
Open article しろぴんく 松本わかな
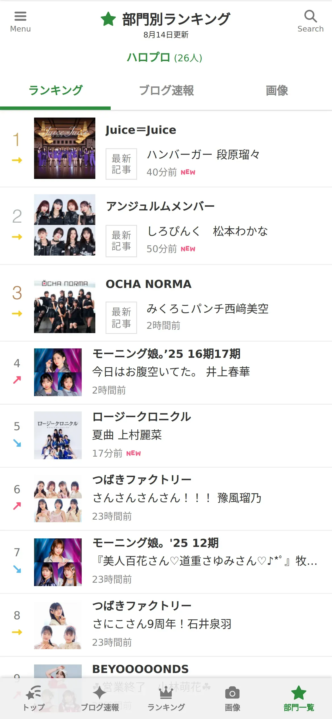click(x=207, y=231)
